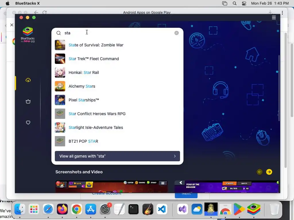Open the Weather app from the dock
Viewport: 294px width, 220px height.
point(197,209)
